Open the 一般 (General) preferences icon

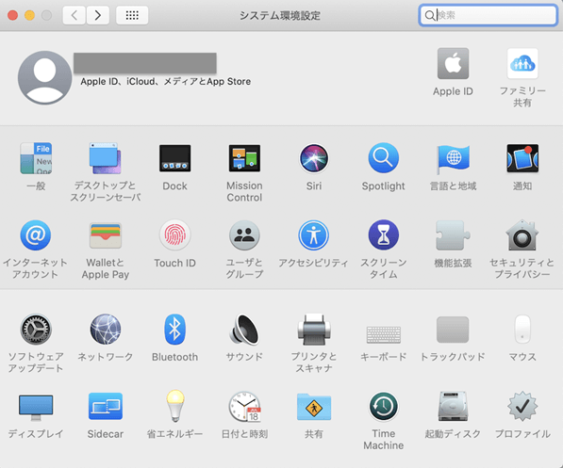coord(36,158)
